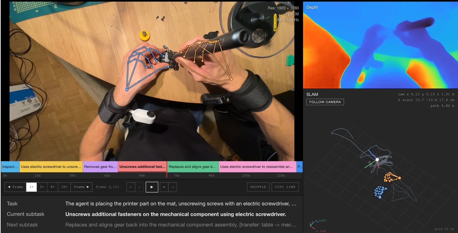Viewport: 458px width, 233px height.
Task: Click the SHUFFLE button
Action: (x=258, y=187)
